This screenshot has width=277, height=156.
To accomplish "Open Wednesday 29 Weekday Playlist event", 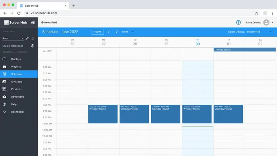I will click(166, 114).
